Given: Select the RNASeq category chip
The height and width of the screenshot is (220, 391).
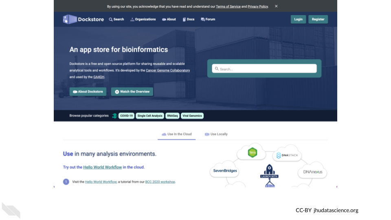Looking at the screenshot, I should coord(172,116).
